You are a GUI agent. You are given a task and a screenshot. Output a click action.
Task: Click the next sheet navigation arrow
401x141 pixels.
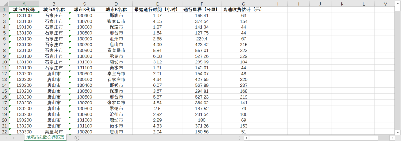coord(13,138)
